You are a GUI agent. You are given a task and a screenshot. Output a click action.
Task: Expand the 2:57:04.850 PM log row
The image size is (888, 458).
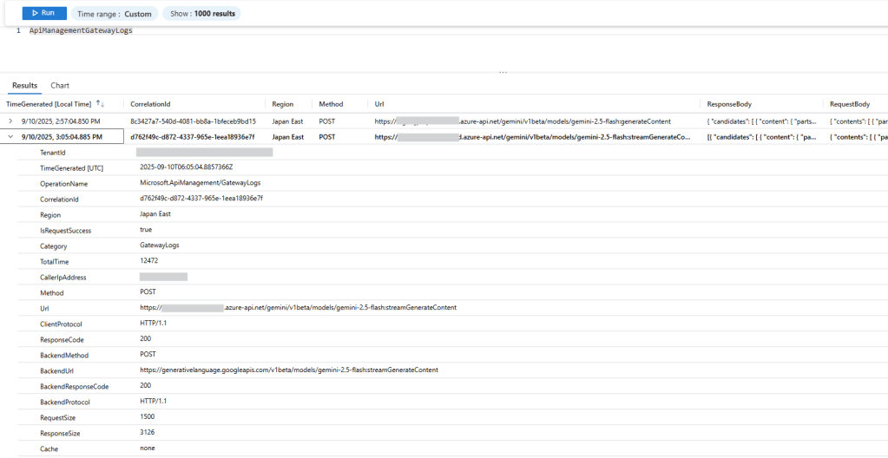[x=10, y=121]
